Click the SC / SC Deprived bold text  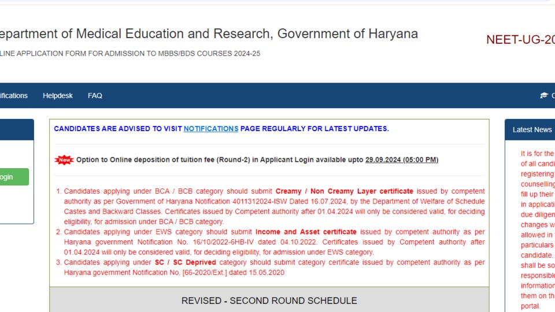point(186,262)
